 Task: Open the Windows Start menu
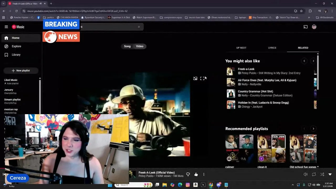pyautogui.click(x=110, y=185)
